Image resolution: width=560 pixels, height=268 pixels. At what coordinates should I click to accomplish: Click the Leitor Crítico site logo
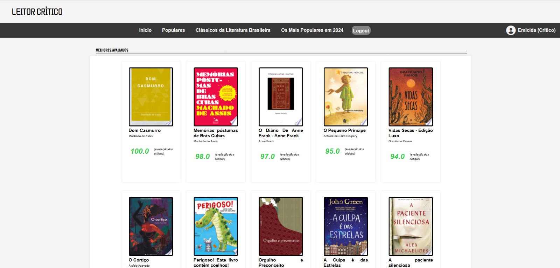37,12
